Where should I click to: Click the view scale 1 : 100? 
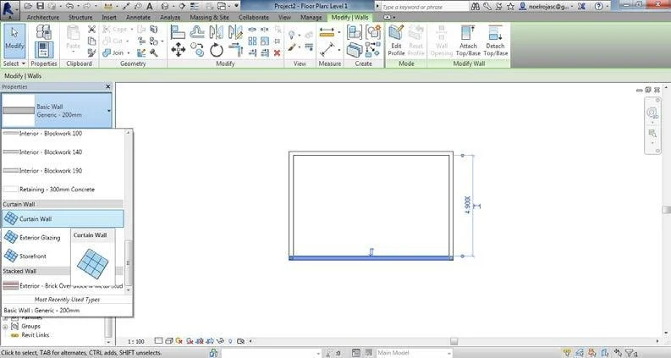(x=136, y=341)
